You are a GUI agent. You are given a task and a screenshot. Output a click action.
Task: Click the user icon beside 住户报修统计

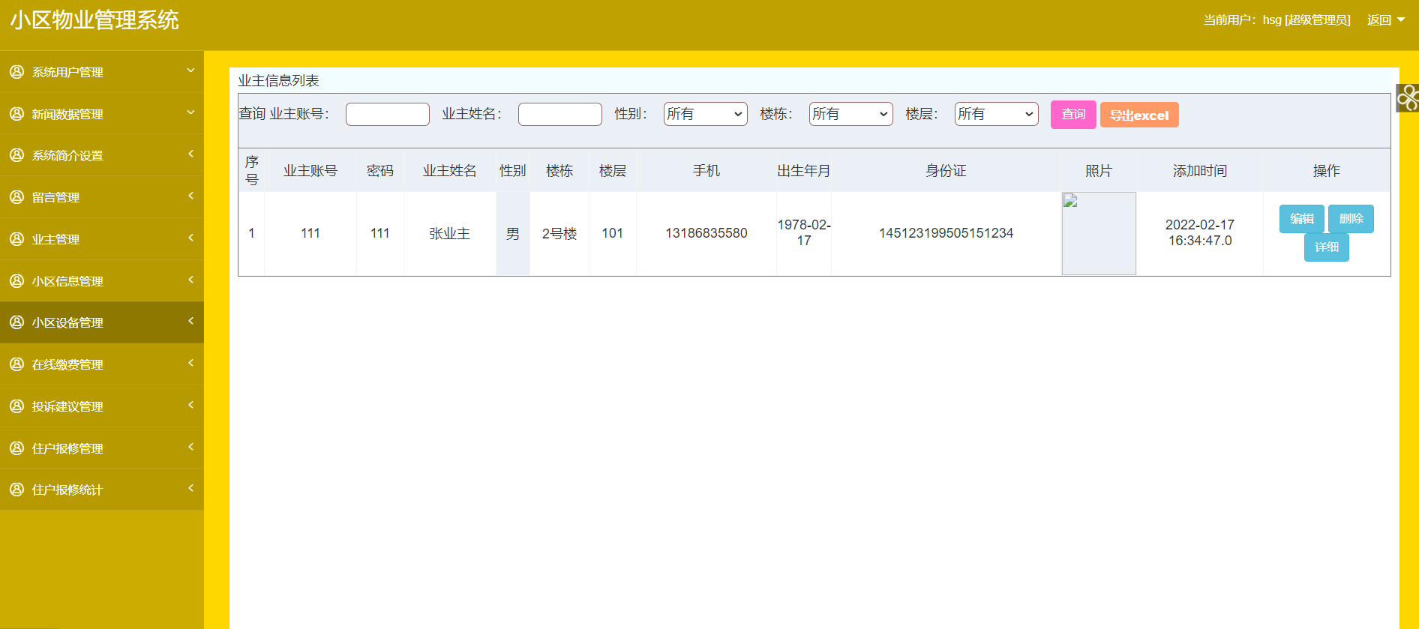(x=16, y=490)
